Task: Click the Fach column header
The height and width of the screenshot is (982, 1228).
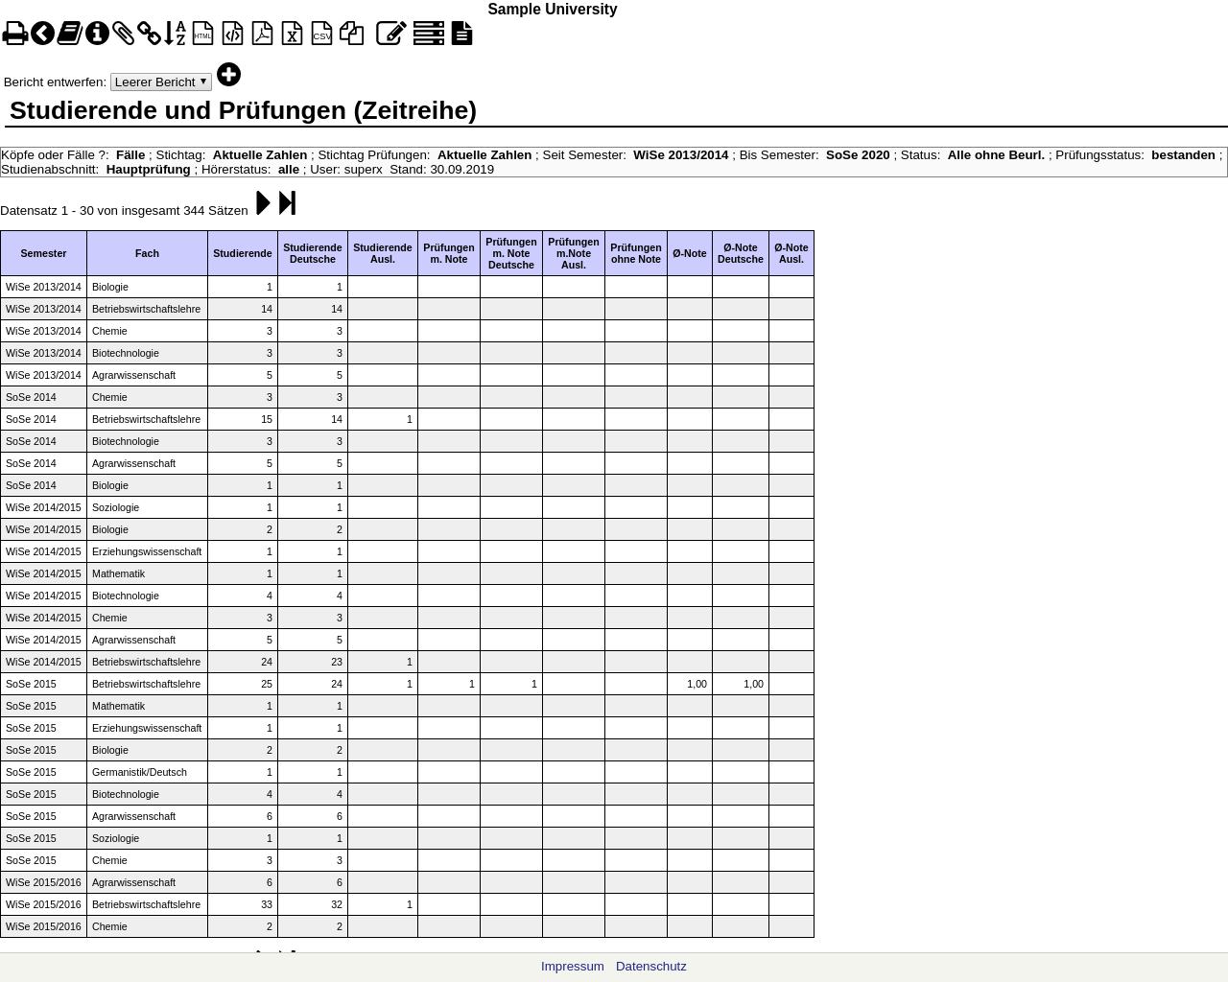Action: 147,253
